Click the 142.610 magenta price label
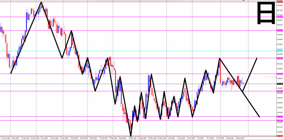Screen dimensions: 284x140 click(280, 117)
